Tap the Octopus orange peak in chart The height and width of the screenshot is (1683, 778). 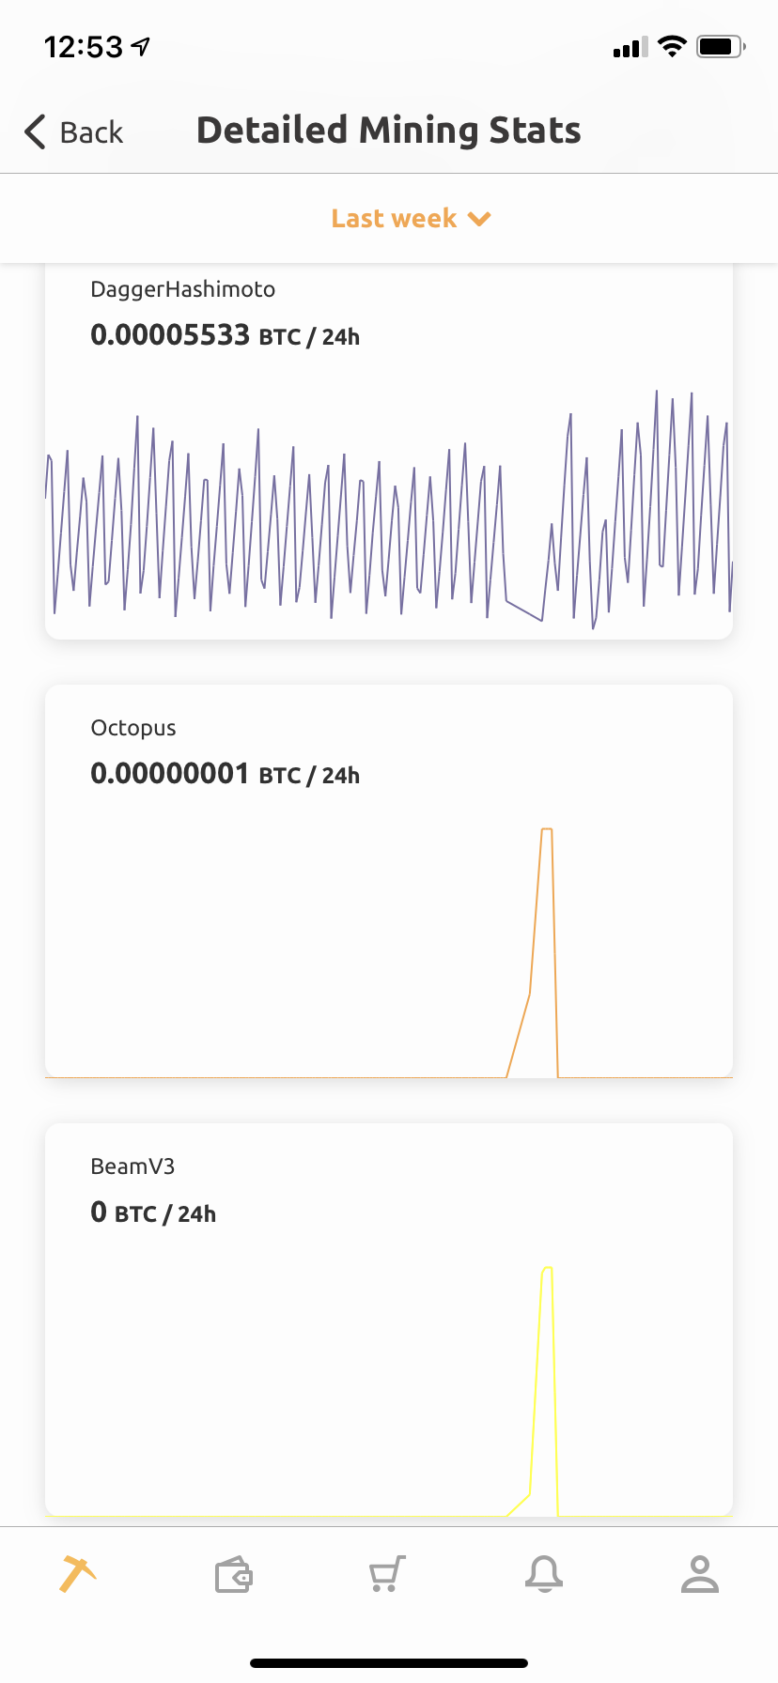546,830
